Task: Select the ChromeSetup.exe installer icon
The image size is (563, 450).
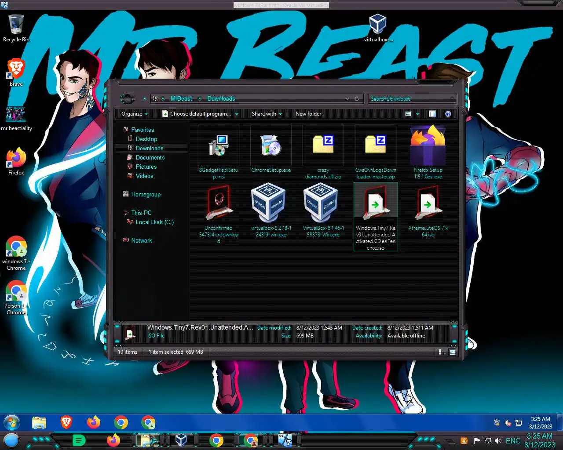Action: coord(271,145)
